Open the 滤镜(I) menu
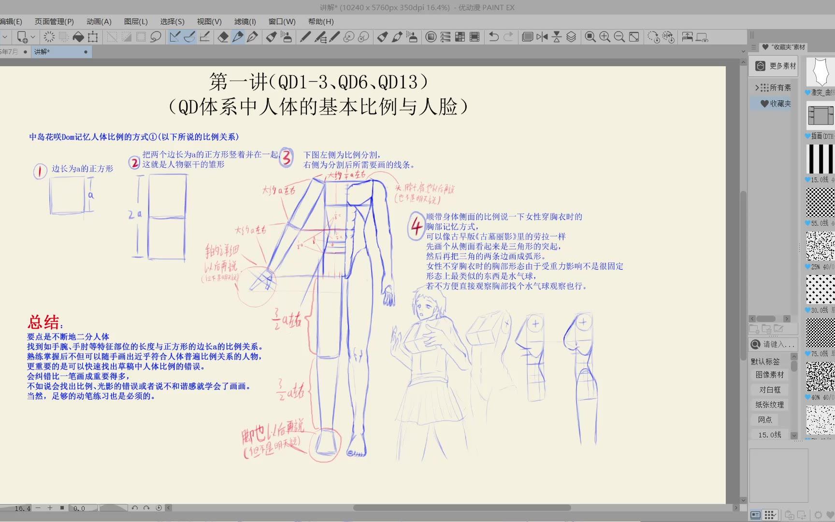835x522 pixels. pyautogui.click(x=245, y=21)
